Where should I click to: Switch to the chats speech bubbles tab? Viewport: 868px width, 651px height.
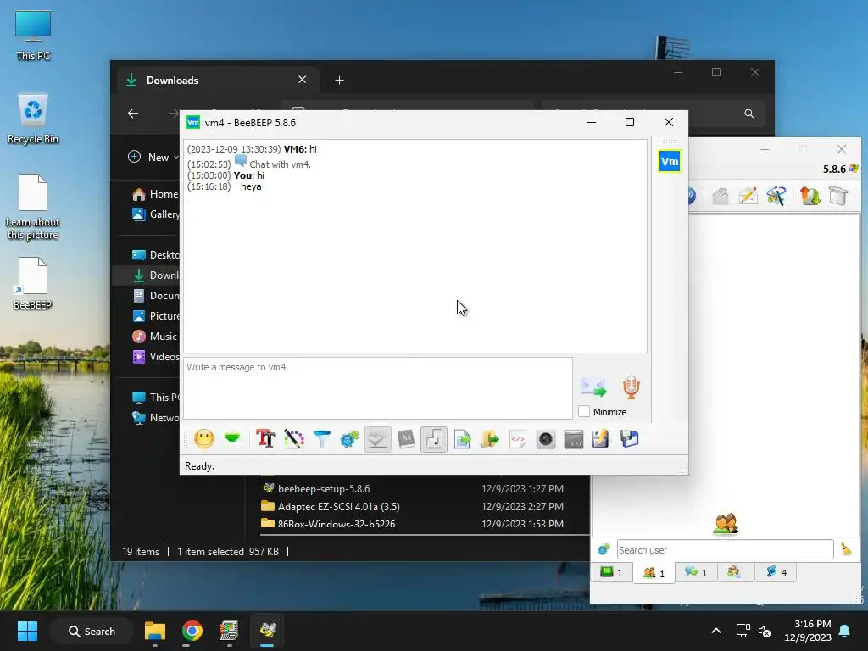pyautogui.click(x=696, y=572)
